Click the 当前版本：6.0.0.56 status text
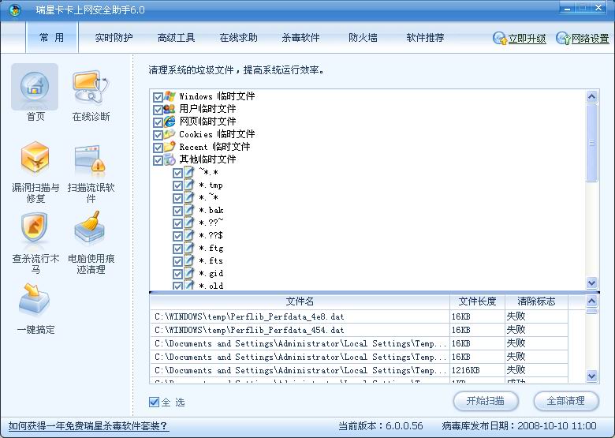Viewport: 615px width, 438px height. pos(381,426)
